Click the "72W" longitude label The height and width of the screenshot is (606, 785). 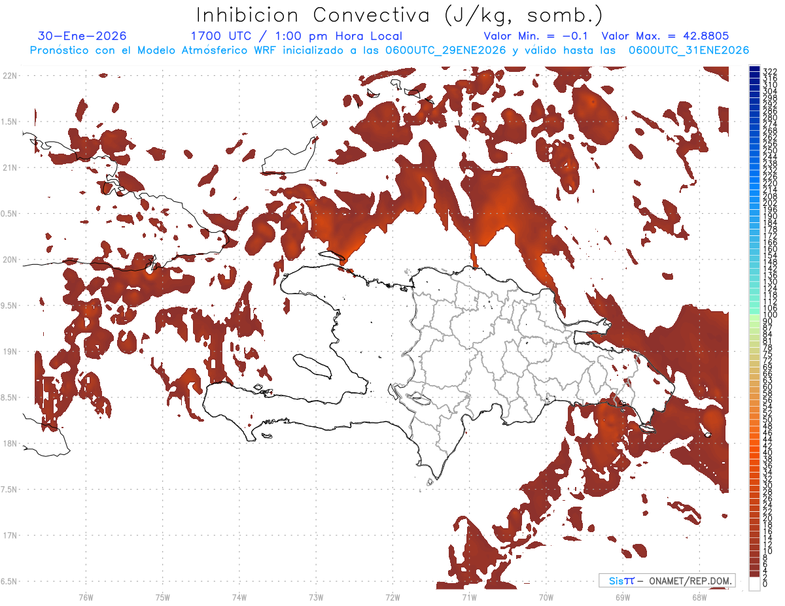(393, 597)
